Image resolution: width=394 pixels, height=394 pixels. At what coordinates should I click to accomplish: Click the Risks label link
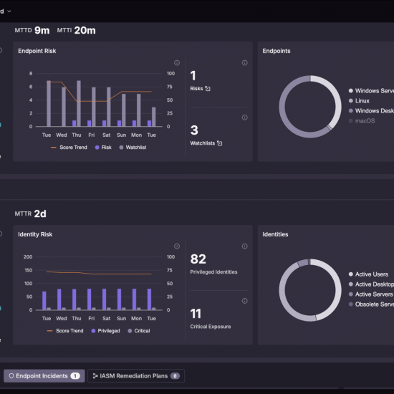tap(196, 88)
